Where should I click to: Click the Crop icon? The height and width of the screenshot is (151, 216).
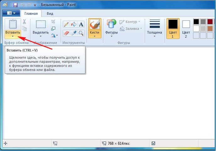(53, 22)
